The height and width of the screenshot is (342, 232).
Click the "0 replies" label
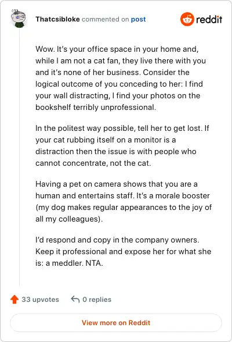97,300
